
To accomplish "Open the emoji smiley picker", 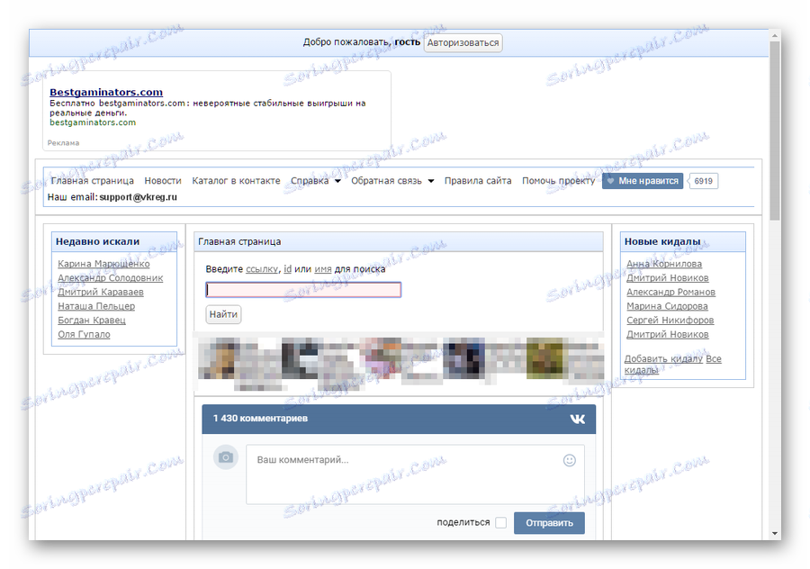I will pyautogui.click(x=570, y=460).
